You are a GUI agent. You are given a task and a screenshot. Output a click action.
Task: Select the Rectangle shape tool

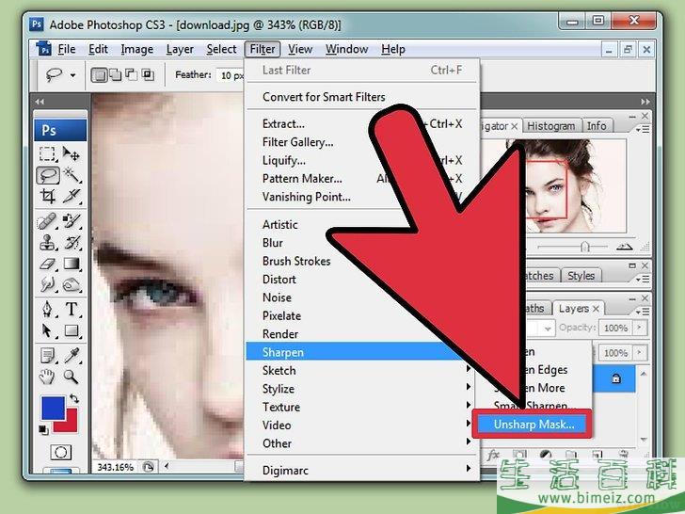pyautogui.click(x=72, y=330)
